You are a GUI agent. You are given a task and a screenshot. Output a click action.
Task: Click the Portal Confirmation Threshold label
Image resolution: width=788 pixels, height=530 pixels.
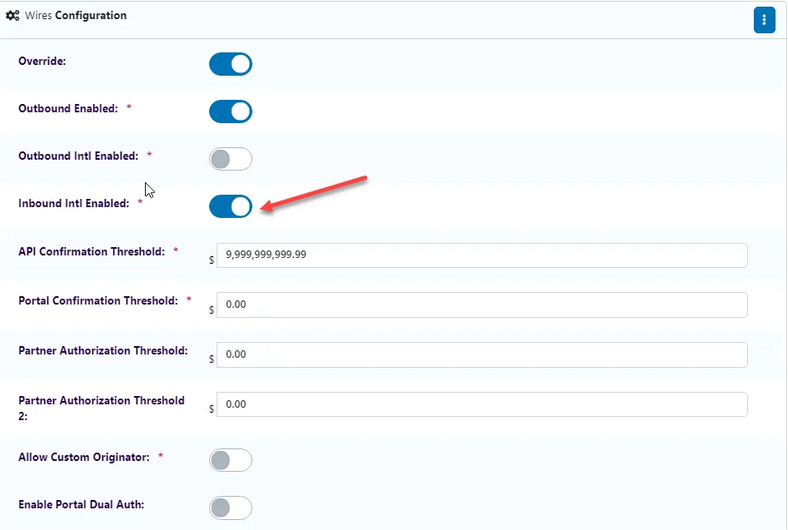98,300
